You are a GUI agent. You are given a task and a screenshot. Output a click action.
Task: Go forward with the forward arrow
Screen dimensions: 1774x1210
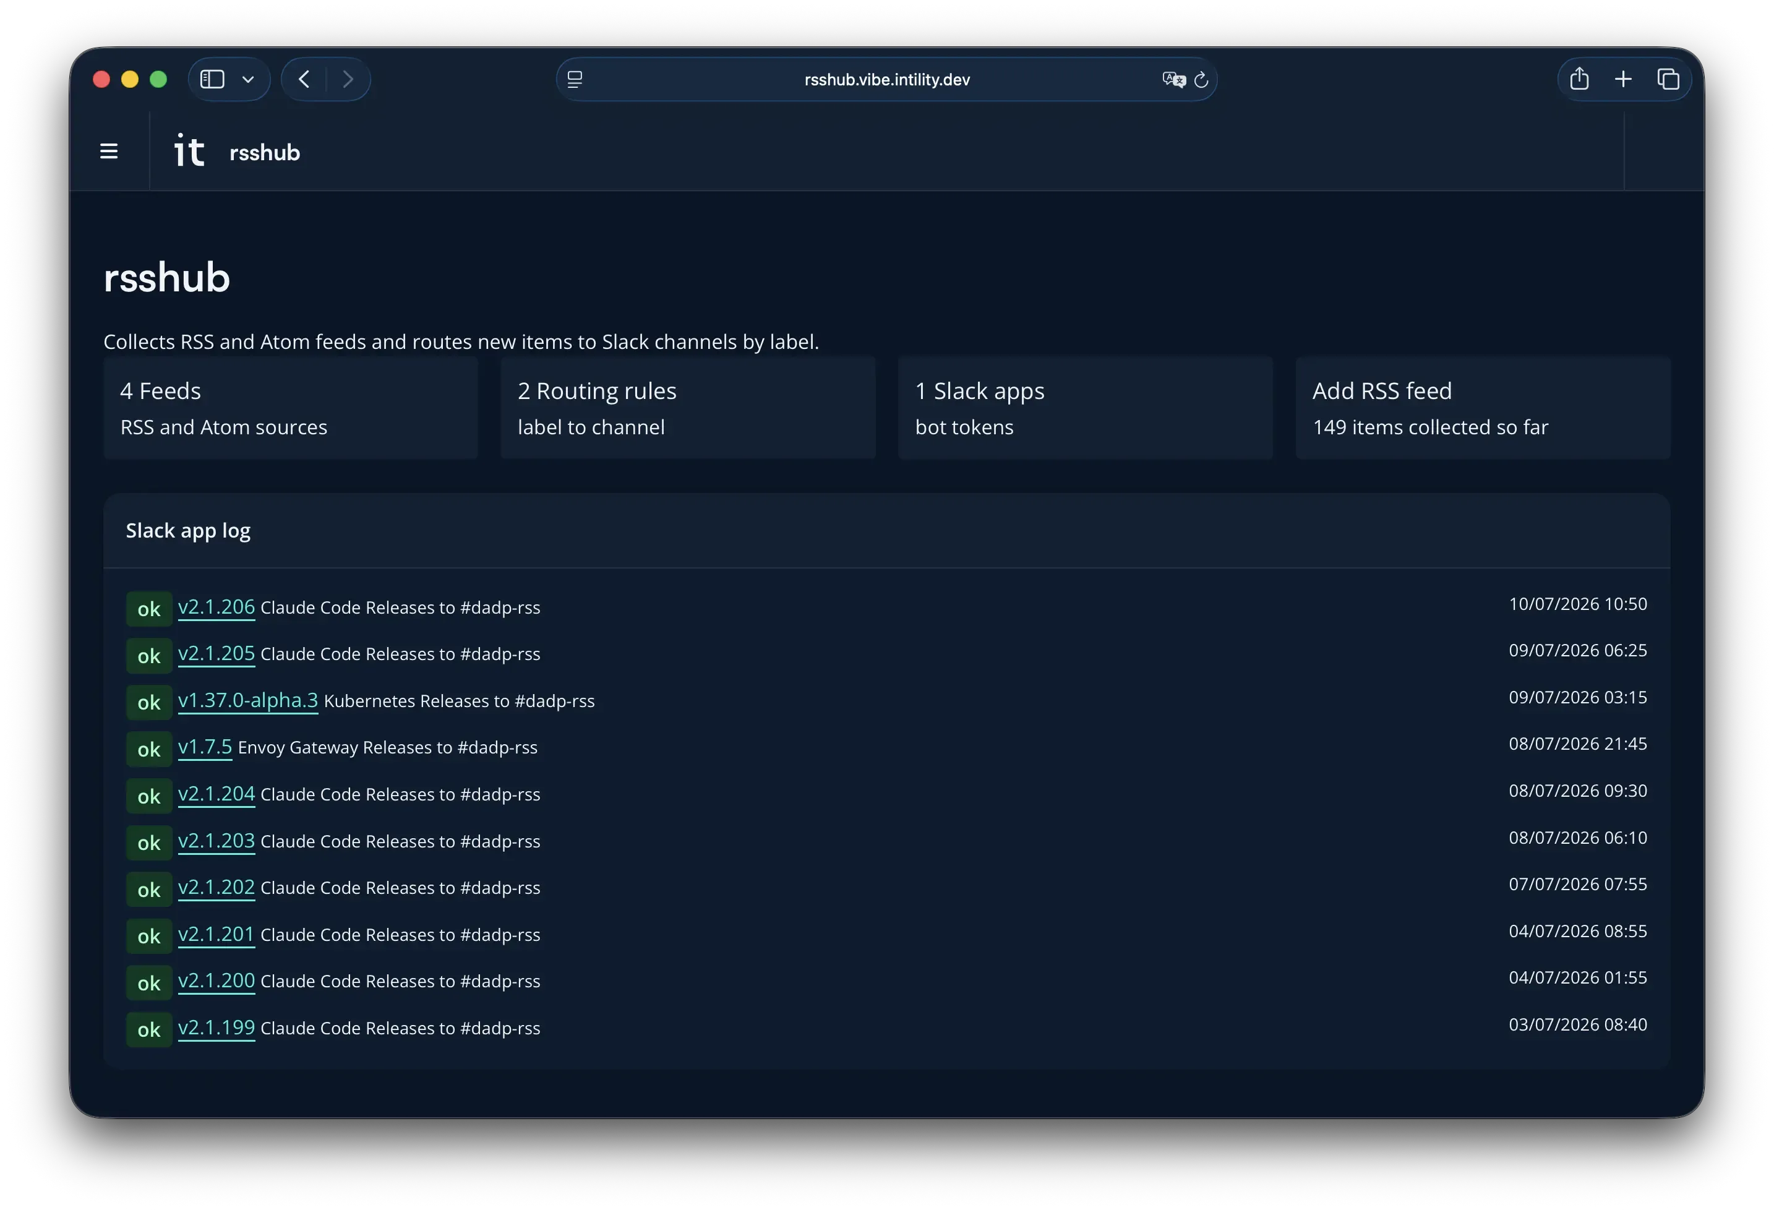coord(348,79)
